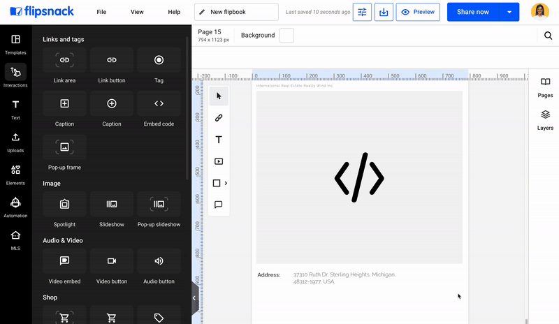Open the user profile avatar

(x=539, y=12)
